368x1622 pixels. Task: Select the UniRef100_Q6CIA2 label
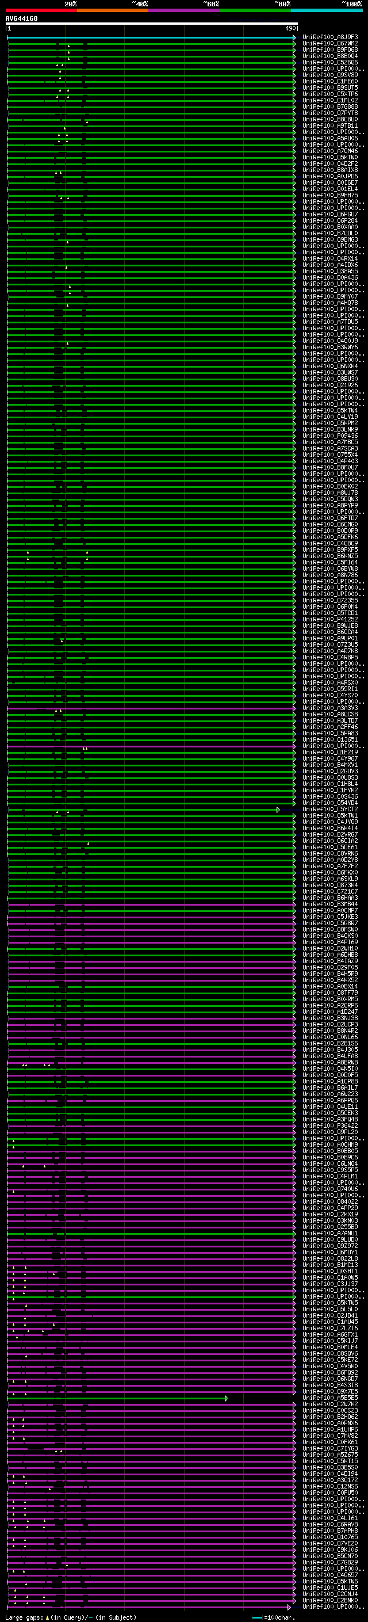pyautogui.click(x=329, y=841)
